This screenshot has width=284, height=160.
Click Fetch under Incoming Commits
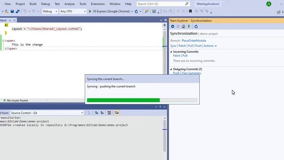click(x=177, y=56)
